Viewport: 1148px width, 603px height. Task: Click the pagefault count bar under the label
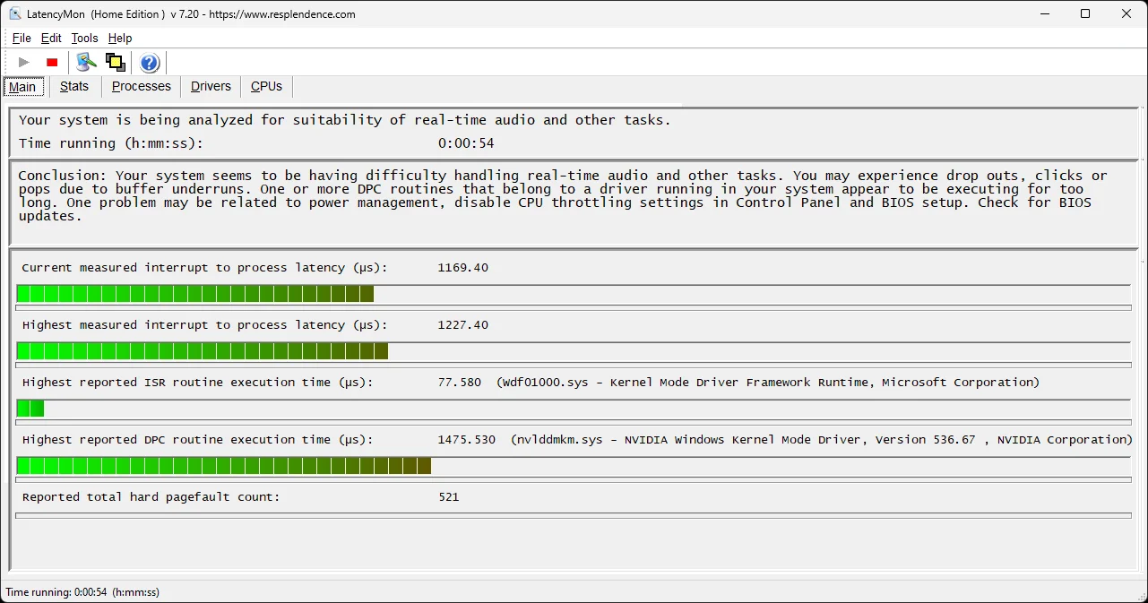(574, 515)
